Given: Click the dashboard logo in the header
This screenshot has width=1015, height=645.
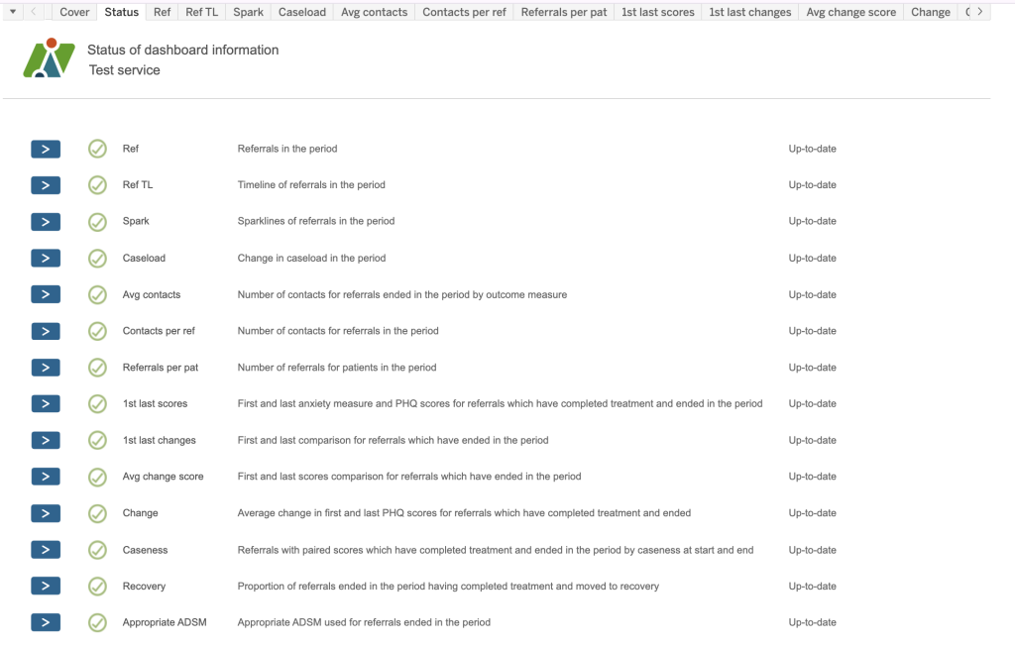Looking at the screenshot, I should pos(50,58).
